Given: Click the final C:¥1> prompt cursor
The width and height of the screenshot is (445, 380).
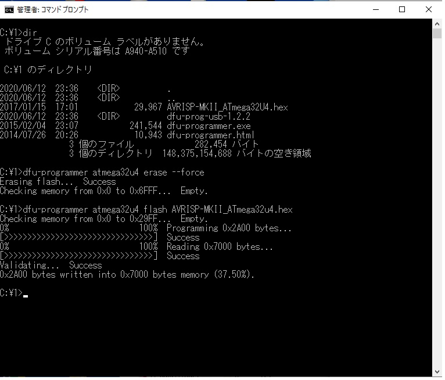Looking at the screenshot, I should click(x=26, y=295).
